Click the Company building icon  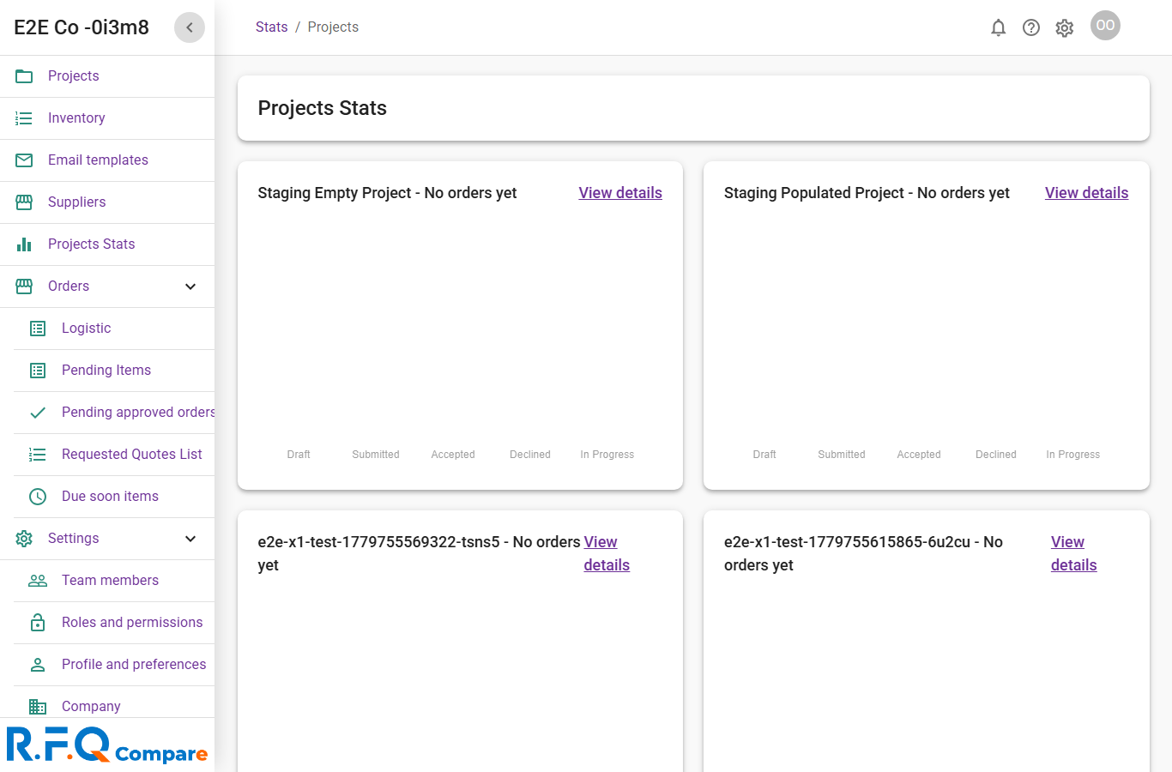[38, 707]
